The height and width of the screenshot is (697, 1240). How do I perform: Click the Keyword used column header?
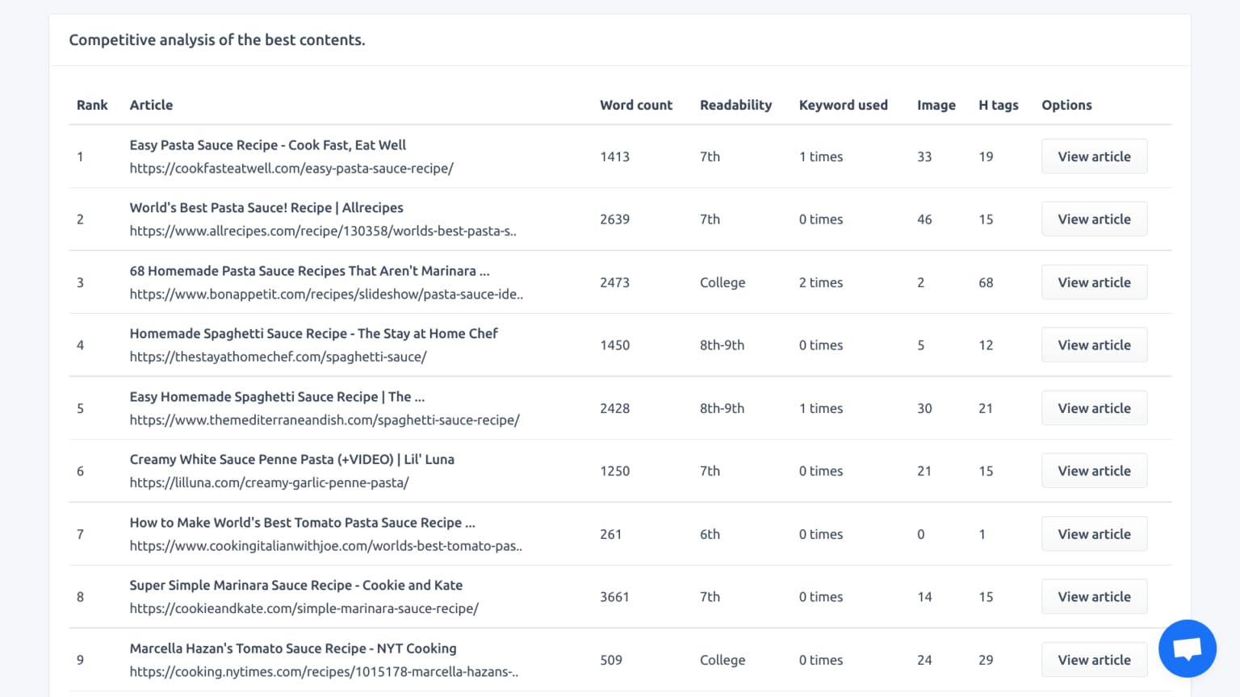(843, 105)
